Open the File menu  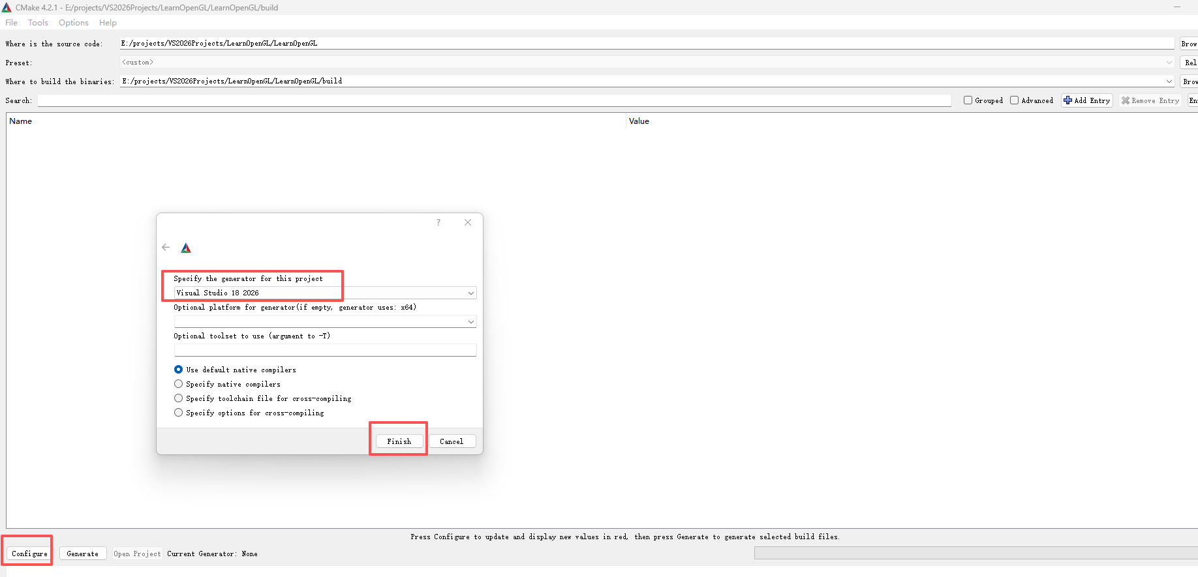click(12, 22)
